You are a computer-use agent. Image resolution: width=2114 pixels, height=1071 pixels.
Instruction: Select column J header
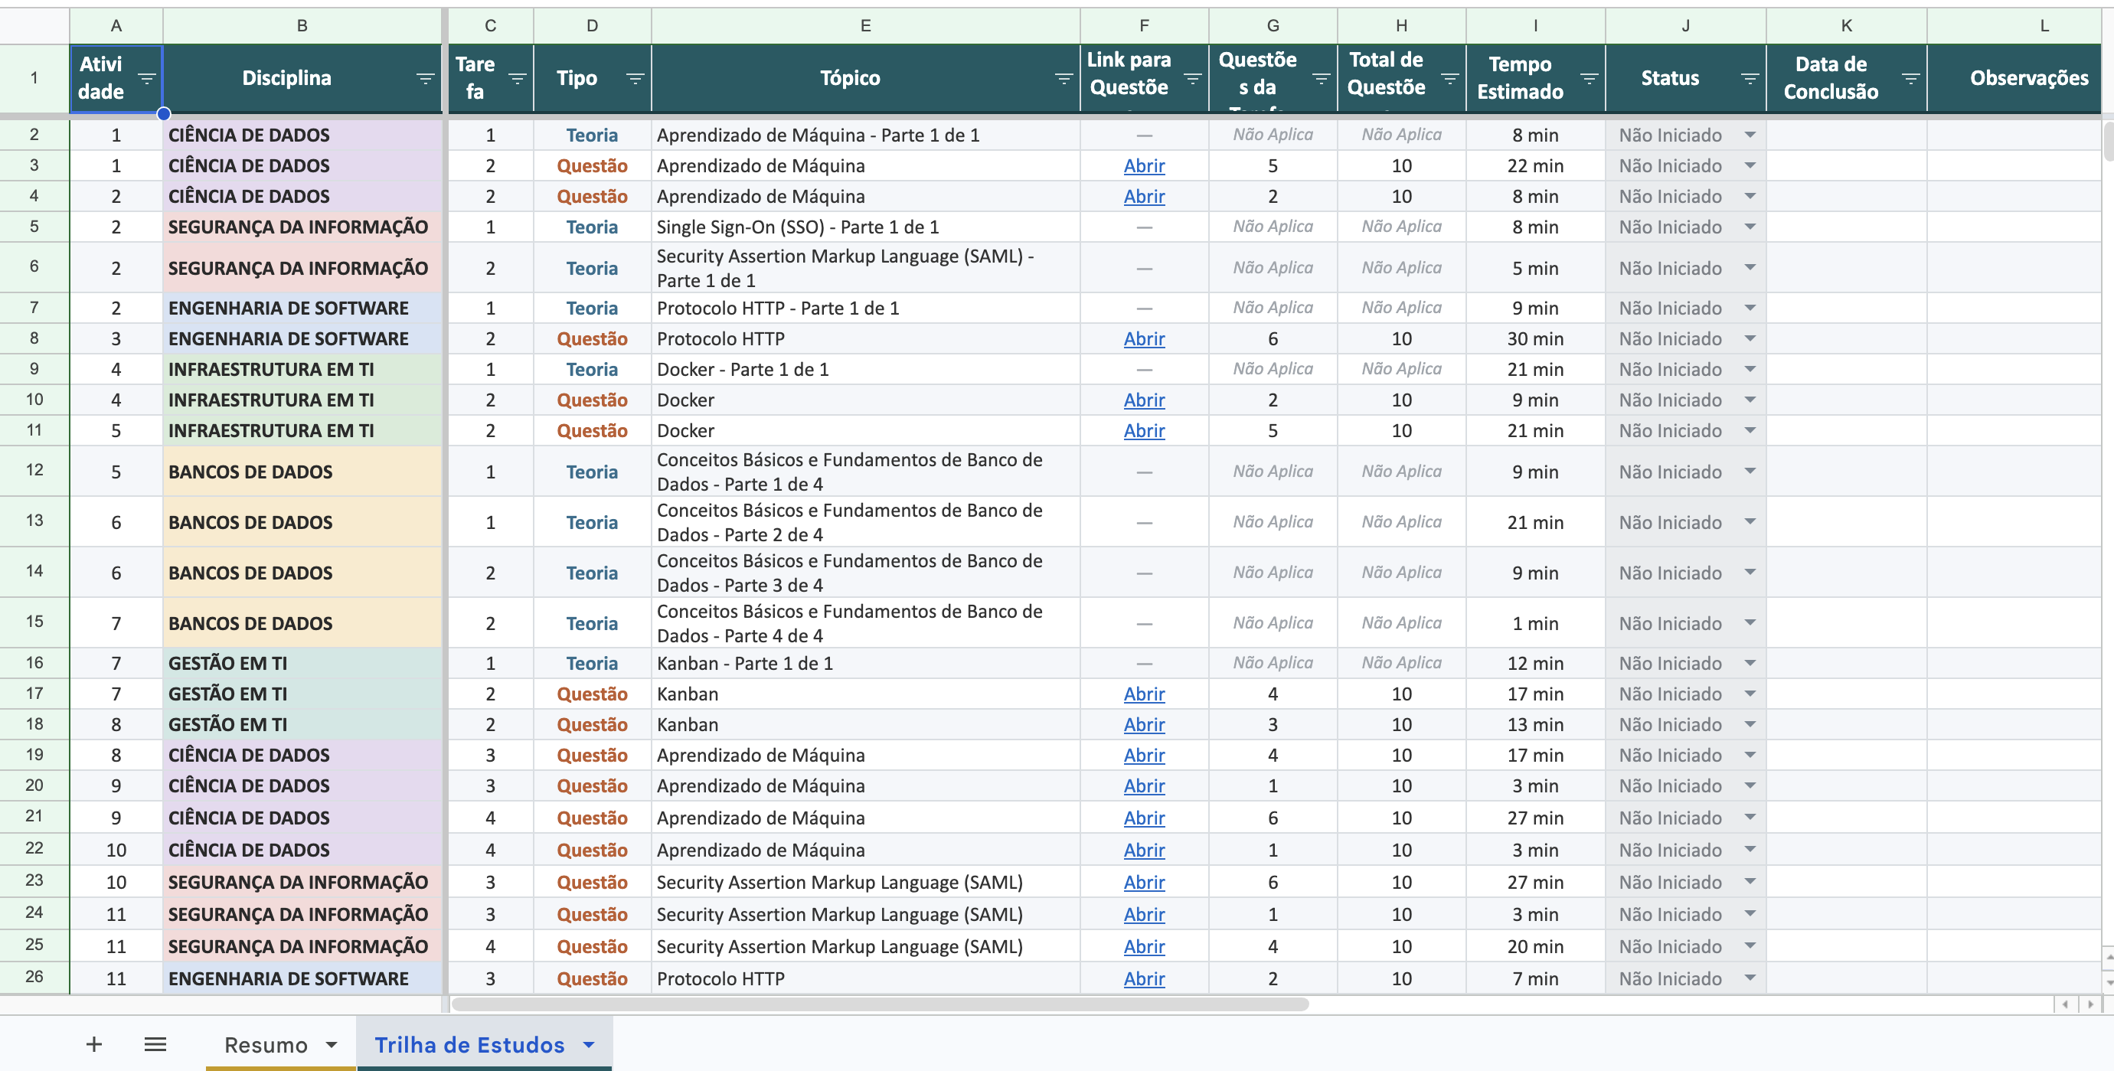1686,25
